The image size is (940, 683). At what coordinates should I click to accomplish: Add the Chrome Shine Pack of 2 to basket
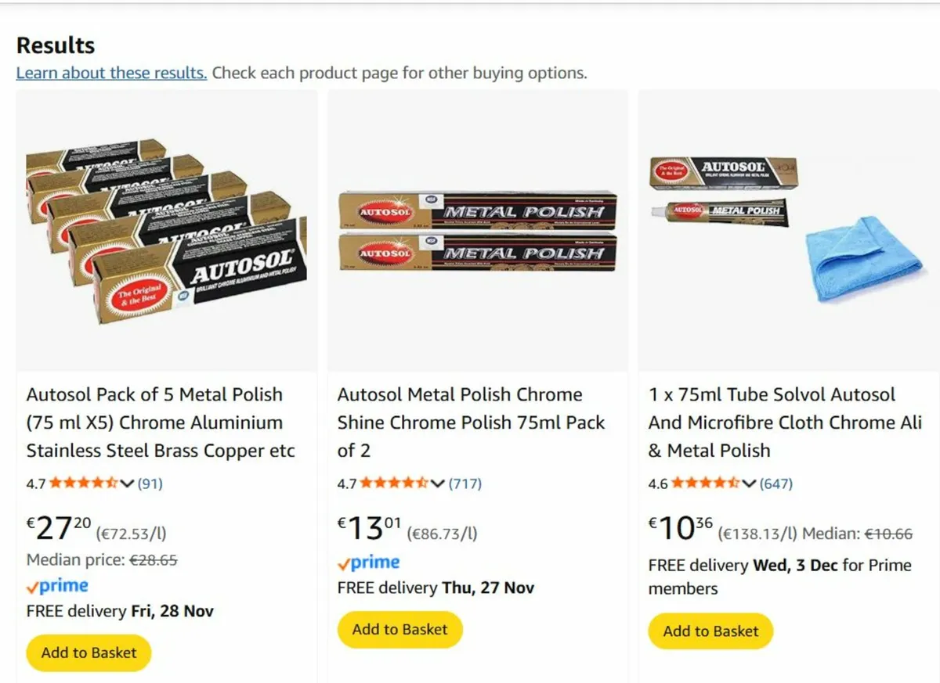click(x=399, y=628)
